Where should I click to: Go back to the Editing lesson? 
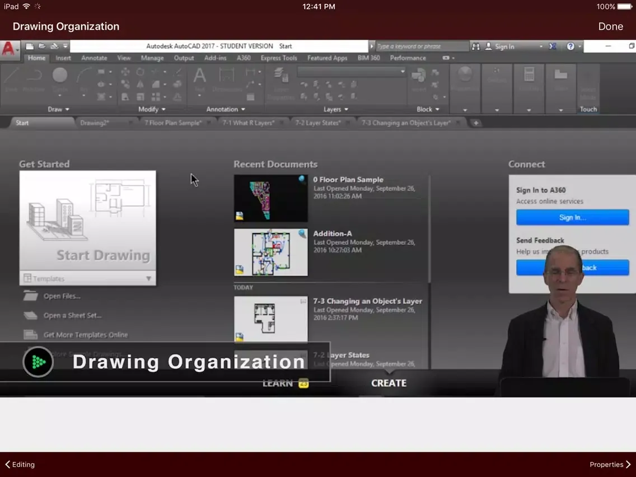(20, 465)
